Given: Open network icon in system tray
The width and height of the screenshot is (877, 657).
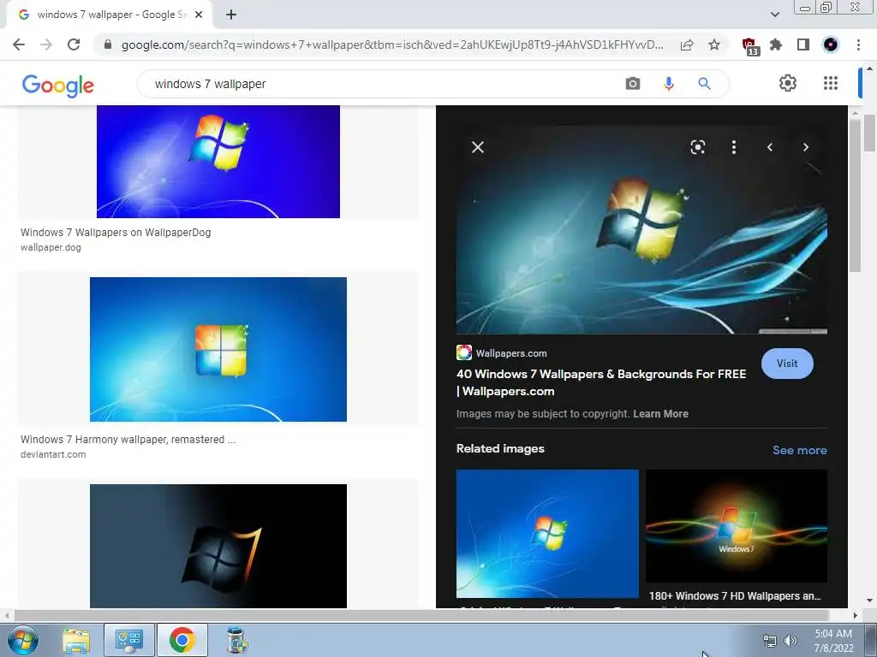Looking at the screenshot, I should (770, 641).
